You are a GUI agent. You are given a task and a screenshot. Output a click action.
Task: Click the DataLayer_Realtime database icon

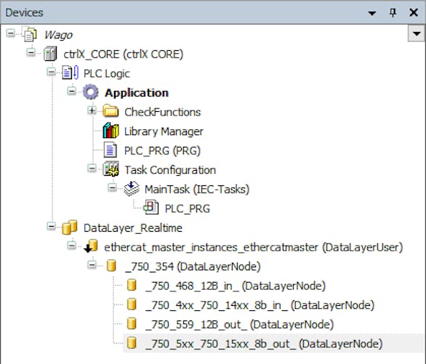[70, 227]
